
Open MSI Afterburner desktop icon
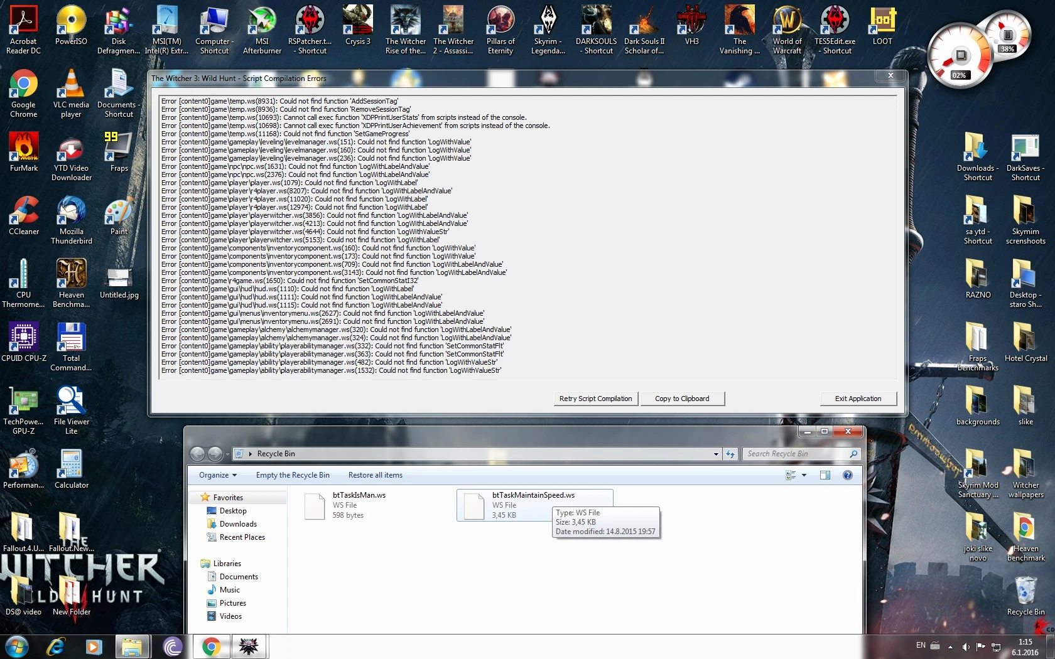pyautogui.click(x=262, y=29)
